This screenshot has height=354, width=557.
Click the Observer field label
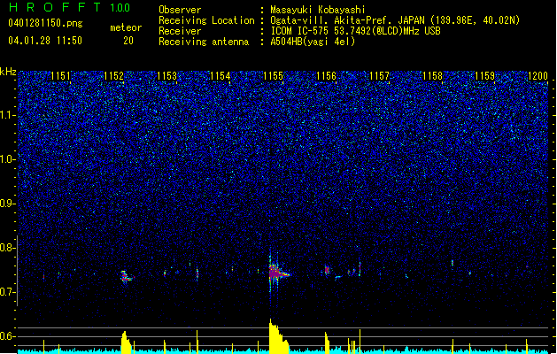click(x=180, y=10)
